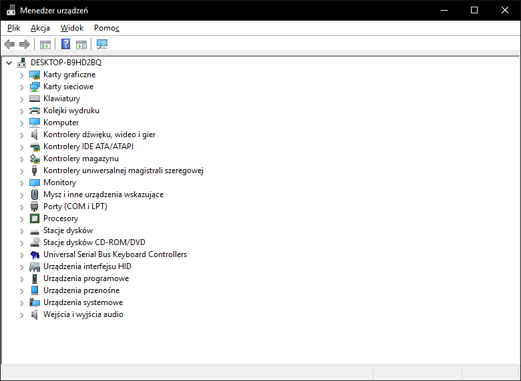Viewport: 521px width, 381px height.
Task: Select Mysz i inne urządzenia wskazujące
Action: (x=103, y=194)
